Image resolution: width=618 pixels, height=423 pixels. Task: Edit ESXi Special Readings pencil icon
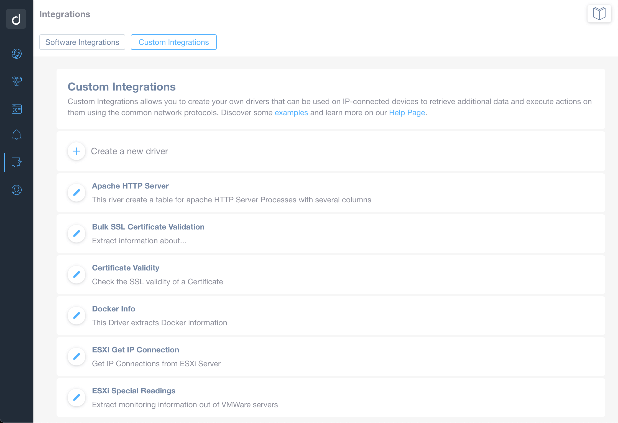pos(76,398)
